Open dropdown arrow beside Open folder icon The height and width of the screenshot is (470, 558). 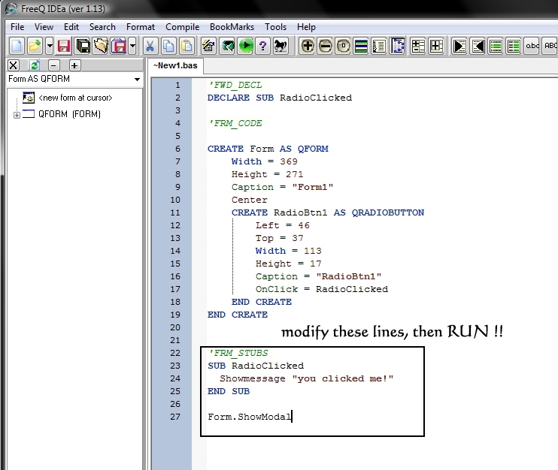(x=50, y=47)
